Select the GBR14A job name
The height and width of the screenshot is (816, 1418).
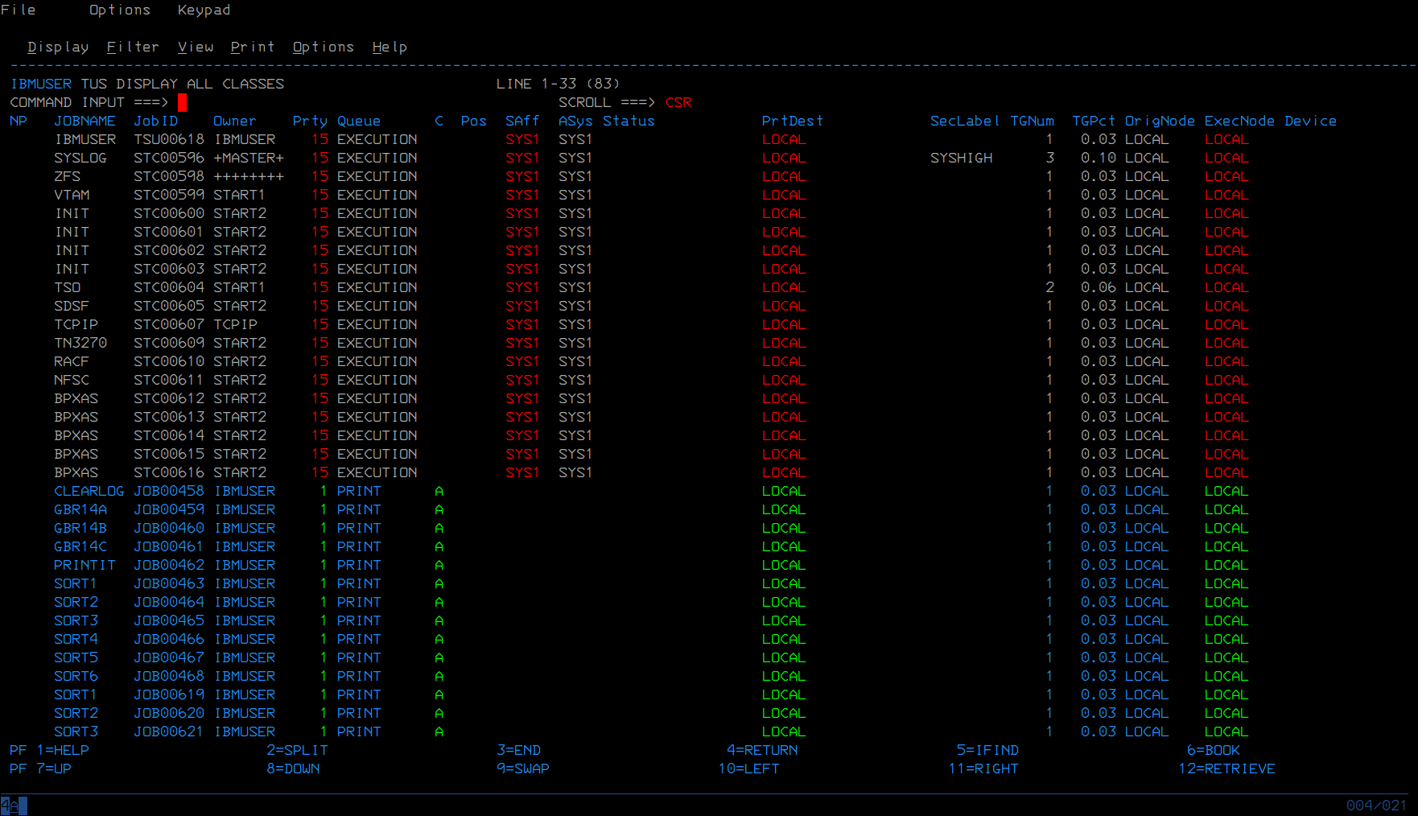80,509
